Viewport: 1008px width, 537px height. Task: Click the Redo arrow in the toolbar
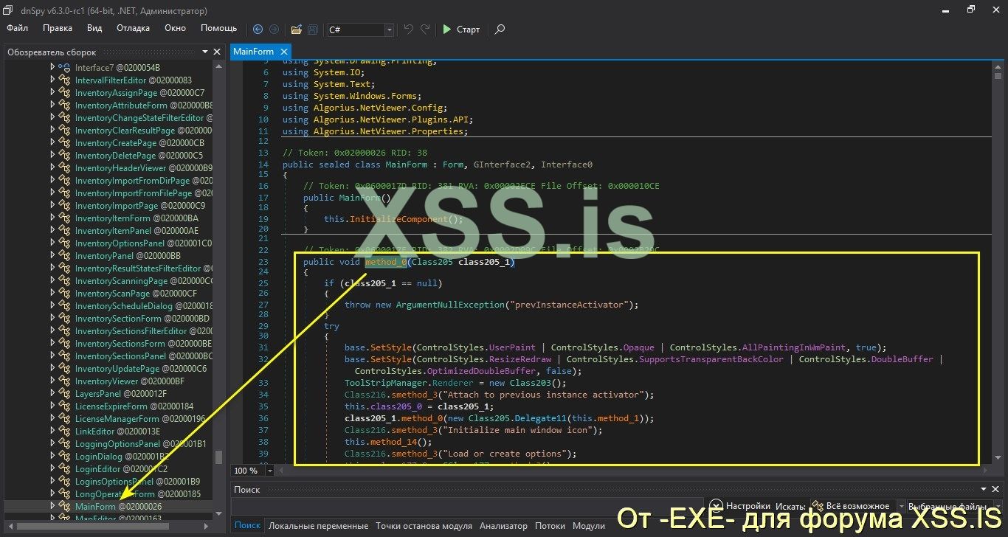click(x=425, y=30)
